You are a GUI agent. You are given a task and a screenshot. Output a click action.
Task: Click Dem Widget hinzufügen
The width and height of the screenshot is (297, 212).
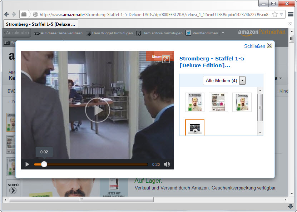(x=109, y=33)
